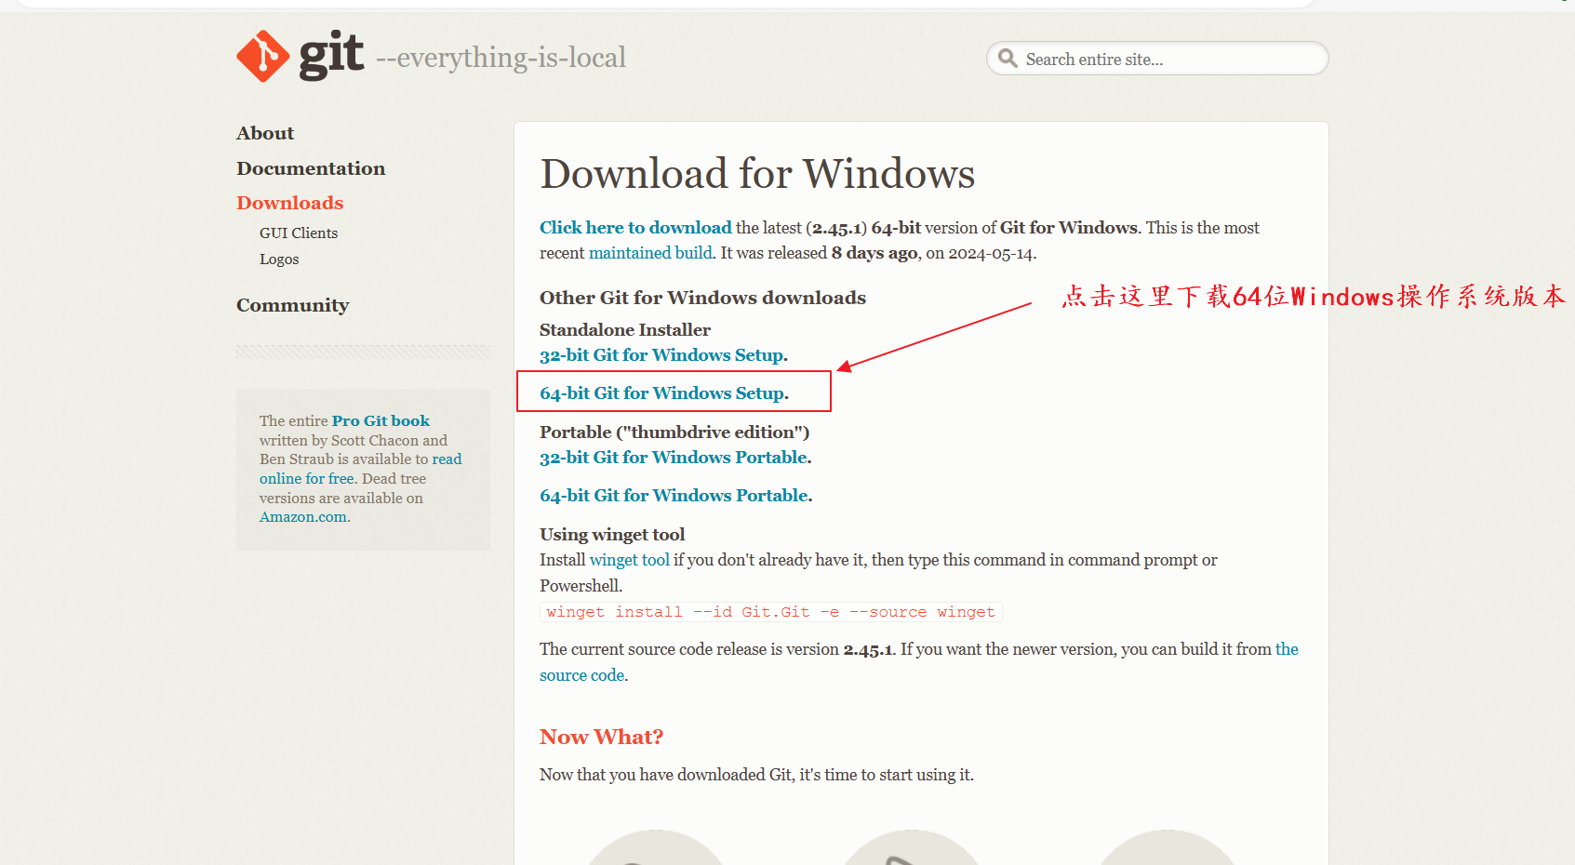The image size is (1575, 865).
Task: Click the 'Standalone Installer' heading
Action: (x=625, y=330)
